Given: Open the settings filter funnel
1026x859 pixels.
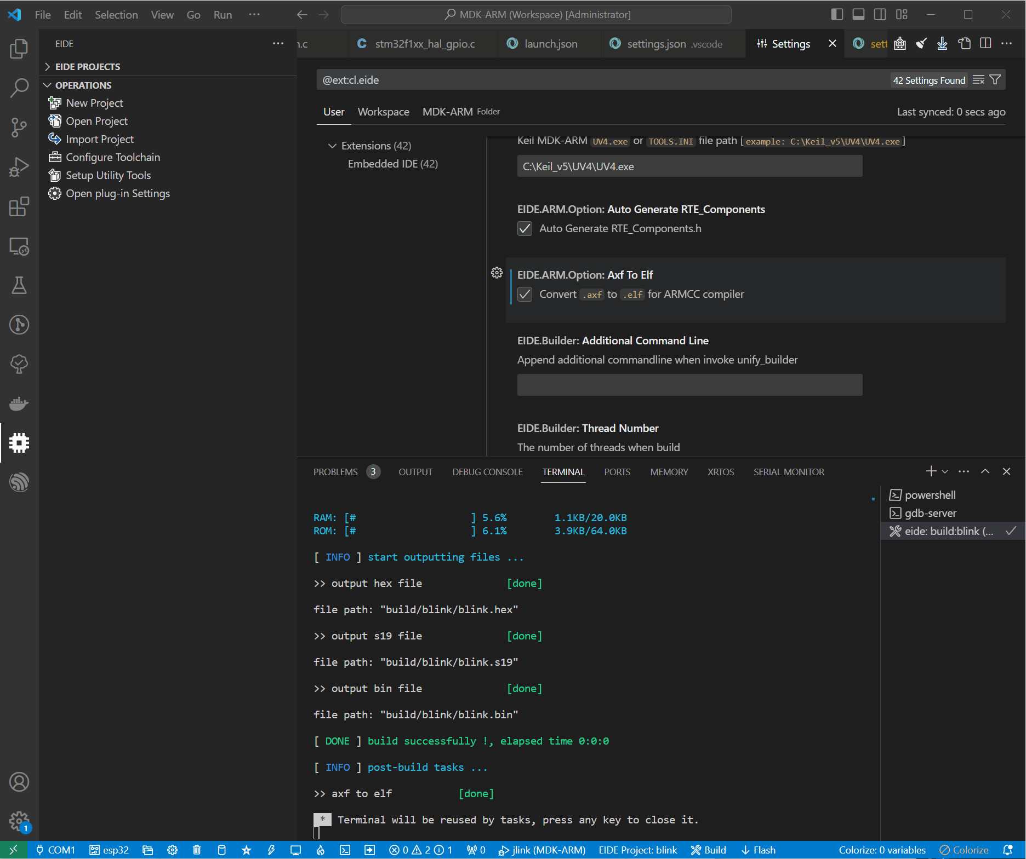Looking at the screenshot, I should [x=995, y=80].
